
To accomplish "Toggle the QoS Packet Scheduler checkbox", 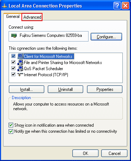I will coord(13,68).
